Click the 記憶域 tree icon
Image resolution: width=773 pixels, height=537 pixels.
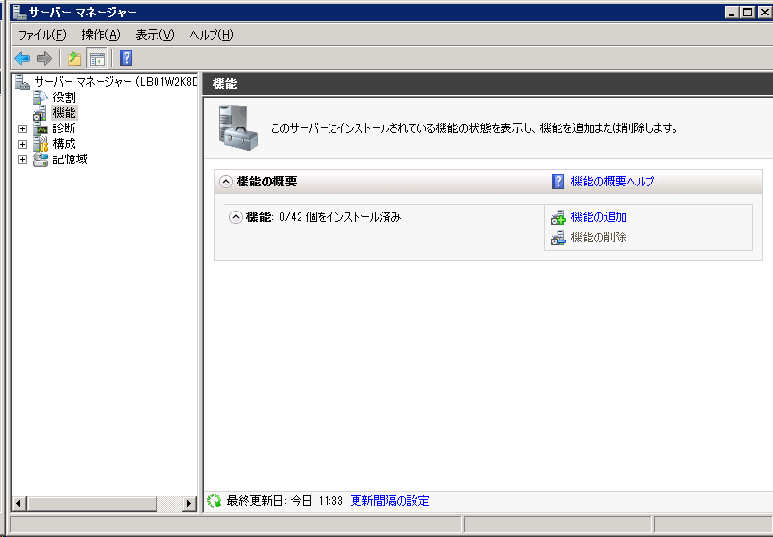[x=41, y=159]
